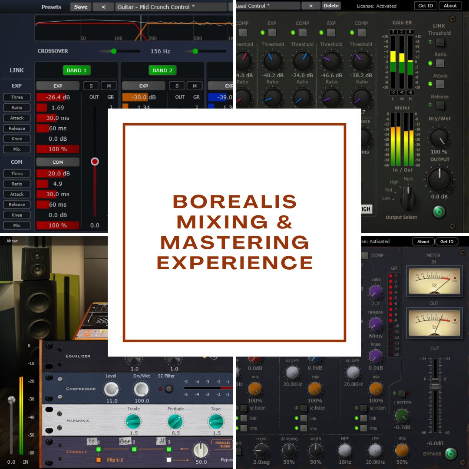Solo Band 1 with its S button
Screen dimensions: 469x469
point(91,86)
